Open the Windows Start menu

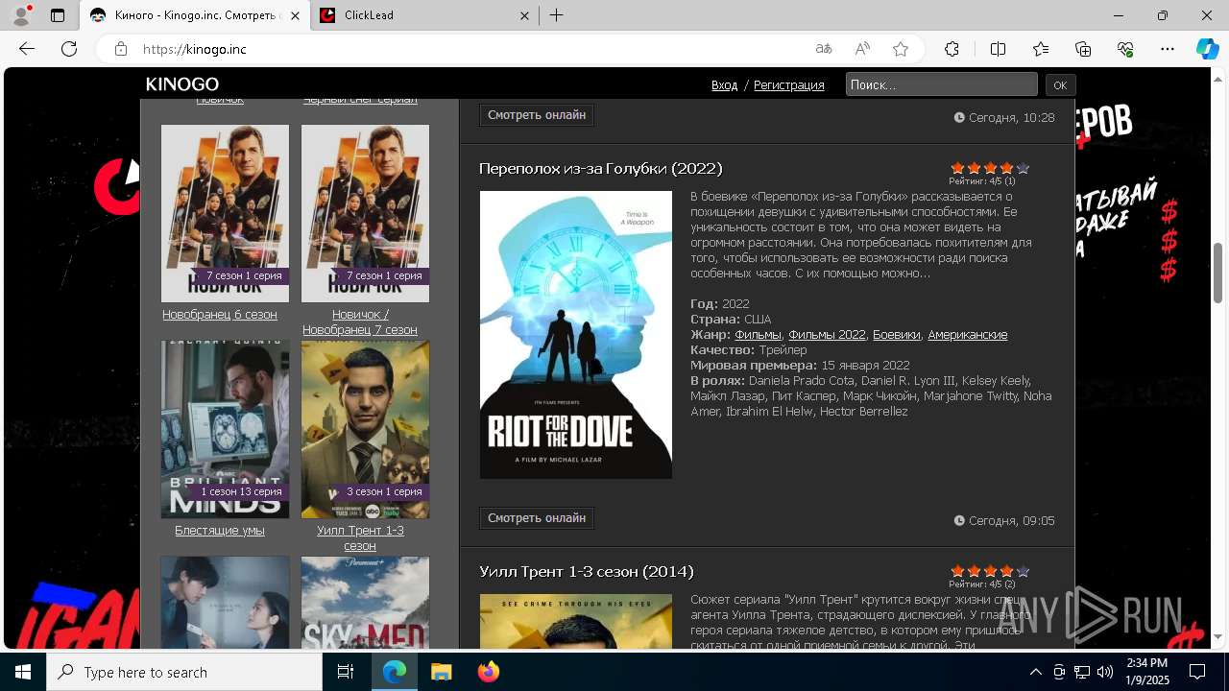(x=23, y=672)
